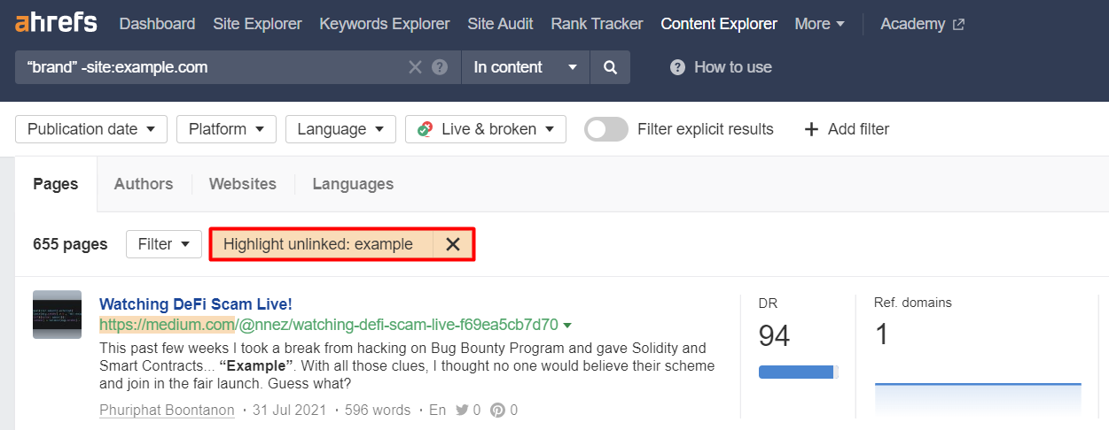The image size is (1109, 430).
Task: Click author Phuriphat Boontanon link
Action: (x=167, y=411)
